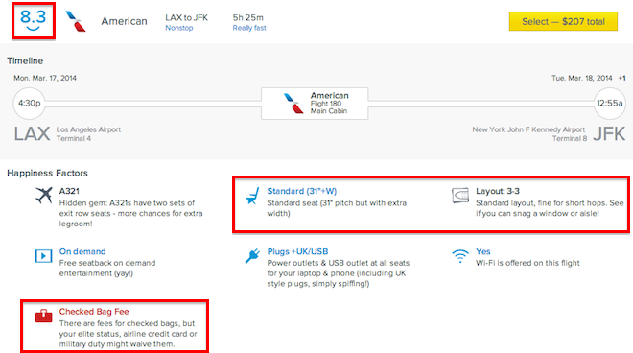This screenshot has width=633, height=353.
Task: Click Standard layout, fine for short hops text
Action: click(x=550, y=208)
